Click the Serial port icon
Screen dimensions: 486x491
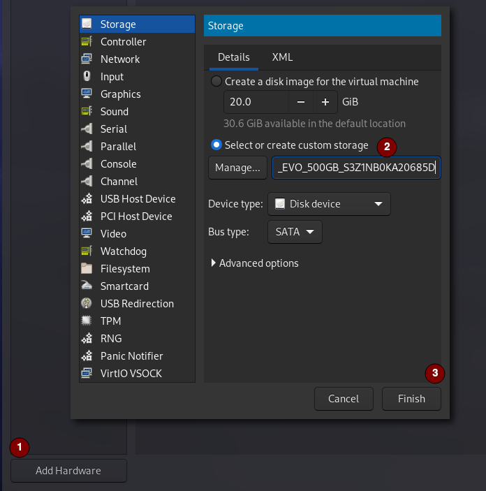pos(87,129)
